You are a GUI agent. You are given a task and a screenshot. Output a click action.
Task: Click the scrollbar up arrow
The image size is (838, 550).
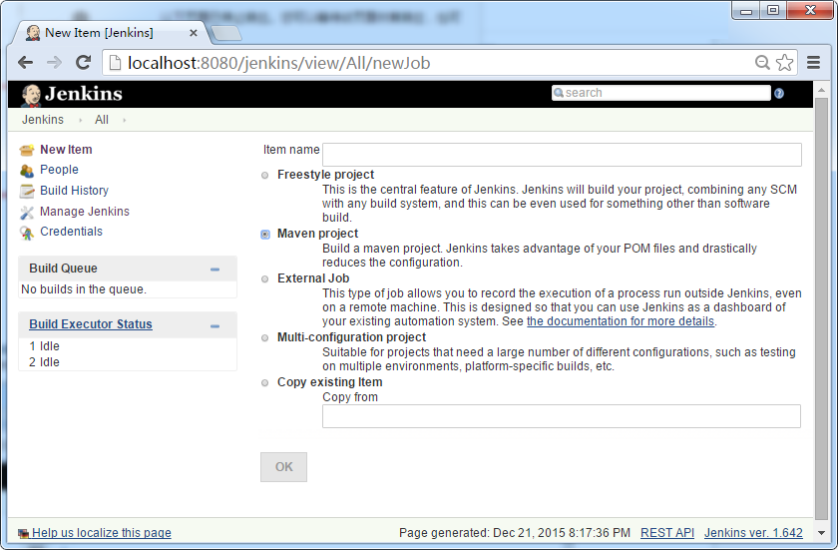point(821,90)
